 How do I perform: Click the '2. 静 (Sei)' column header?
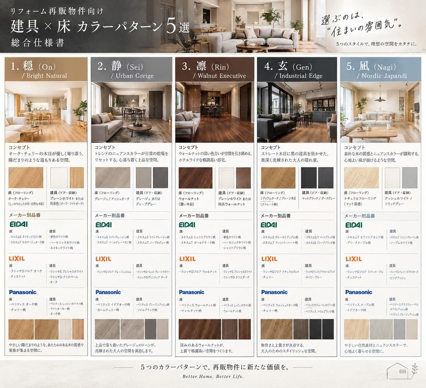coord(131,69)
